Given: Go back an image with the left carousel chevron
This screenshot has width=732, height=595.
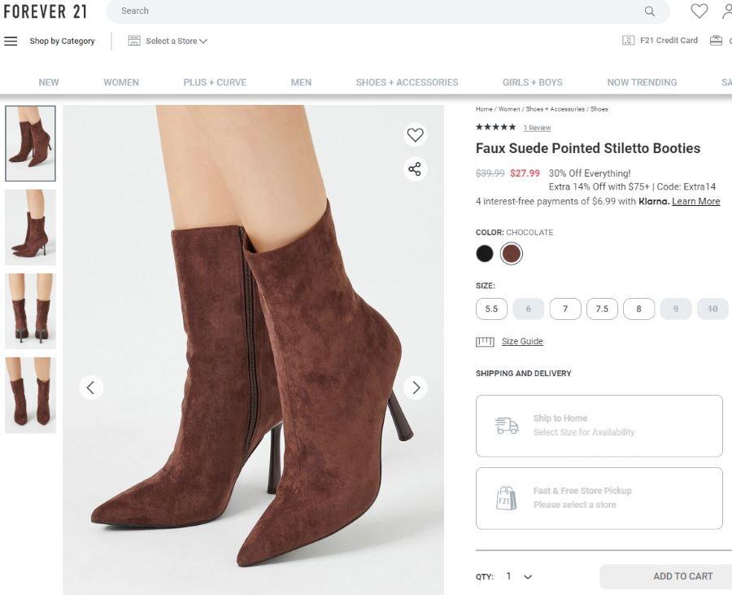Looking at the screenshot, I should click(91, 387).
